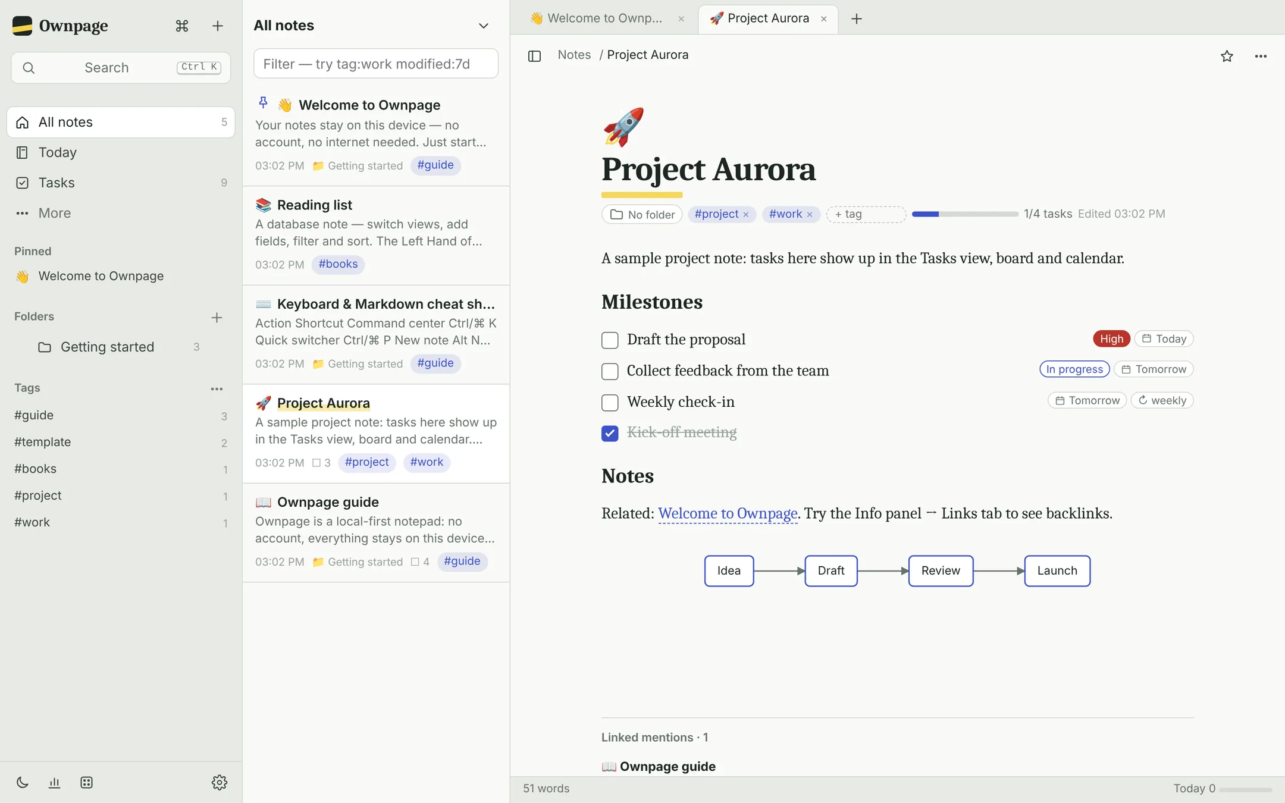Viewport: 1285px width, 803px height.
Task: Unpin Welcome to Ownpage via pin icon
Action: coord(263,103)
